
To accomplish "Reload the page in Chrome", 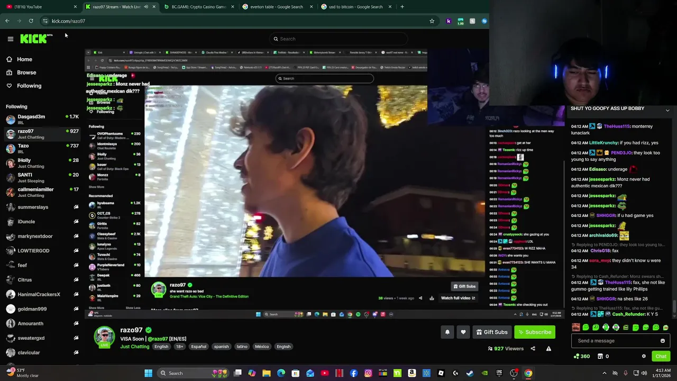I will coord(31,21).
